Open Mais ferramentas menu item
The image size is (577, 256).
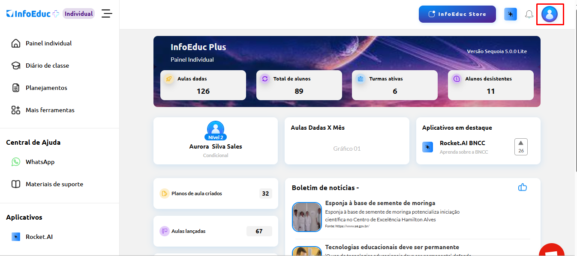[50, 110]
